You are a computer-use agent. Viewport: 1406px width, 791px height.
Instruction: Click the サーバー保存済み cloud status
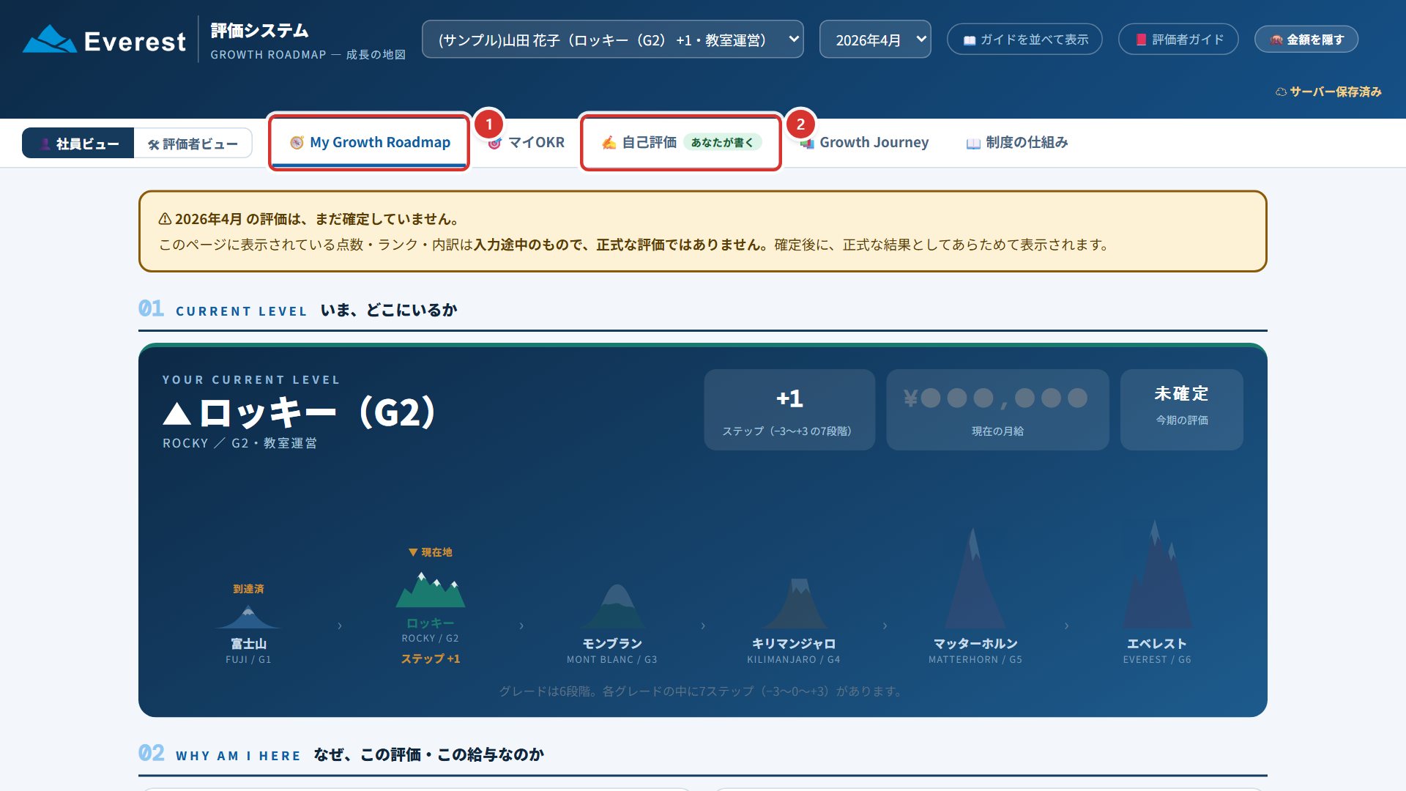coord(1328,92)
